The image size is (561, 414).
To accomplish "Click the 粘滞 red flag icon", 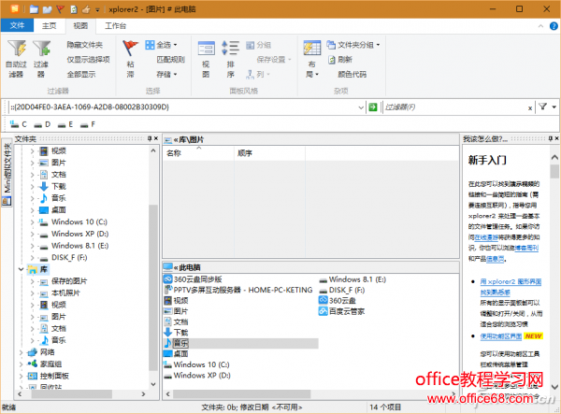I will (x=130, y=48).
